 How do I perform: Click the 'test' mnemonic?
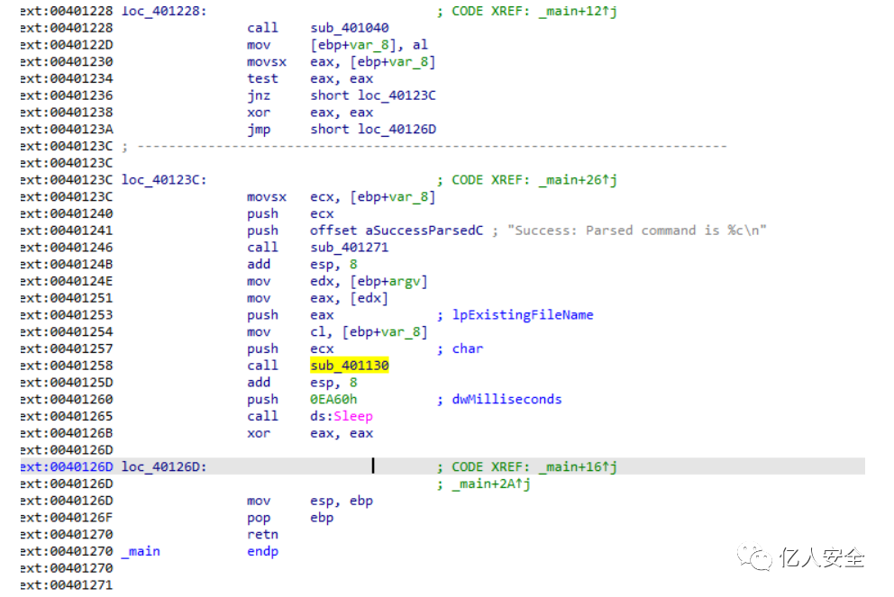[263, 78]
